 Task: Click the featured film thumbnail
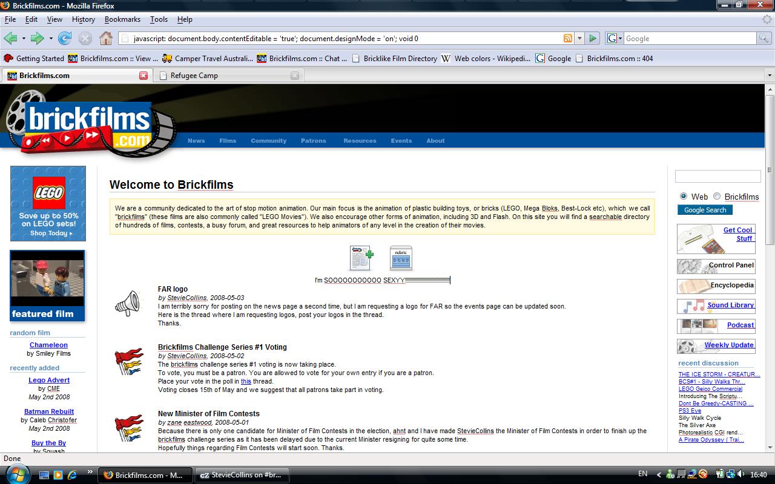click(47, 286)
